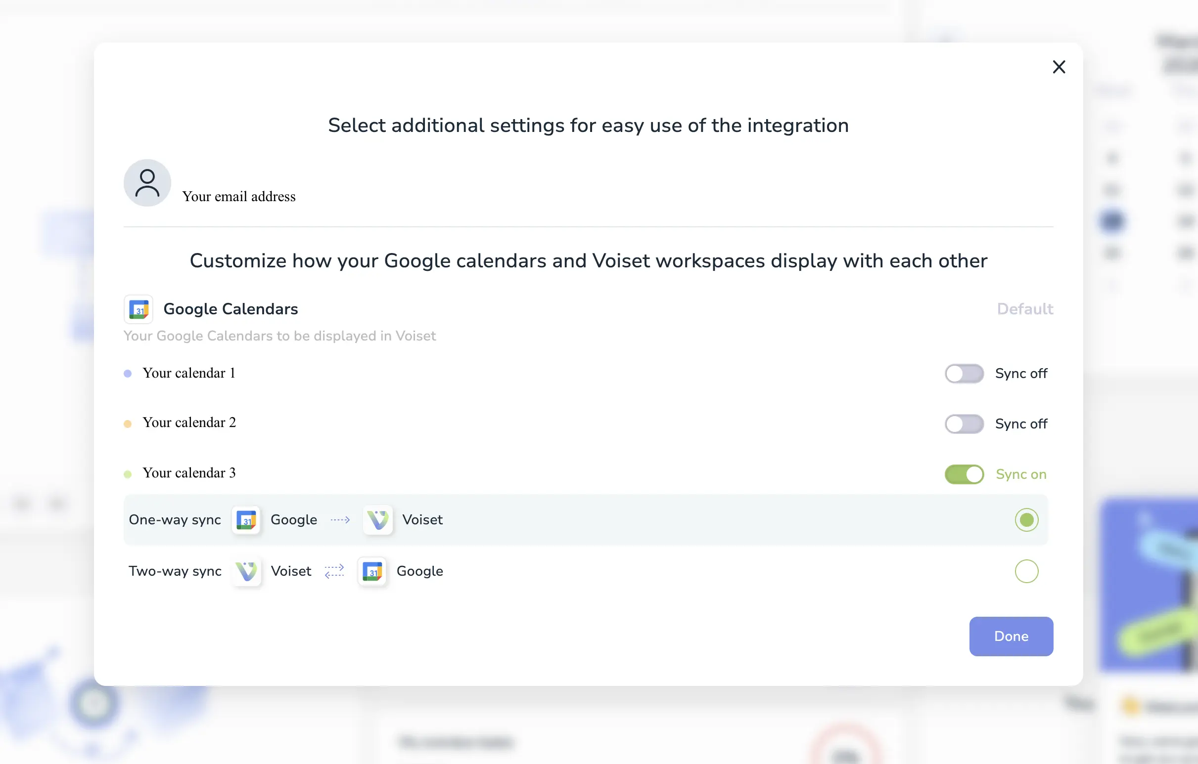Enable sync for Your calendar 1
1198x764 pixels.
[964, 374]
